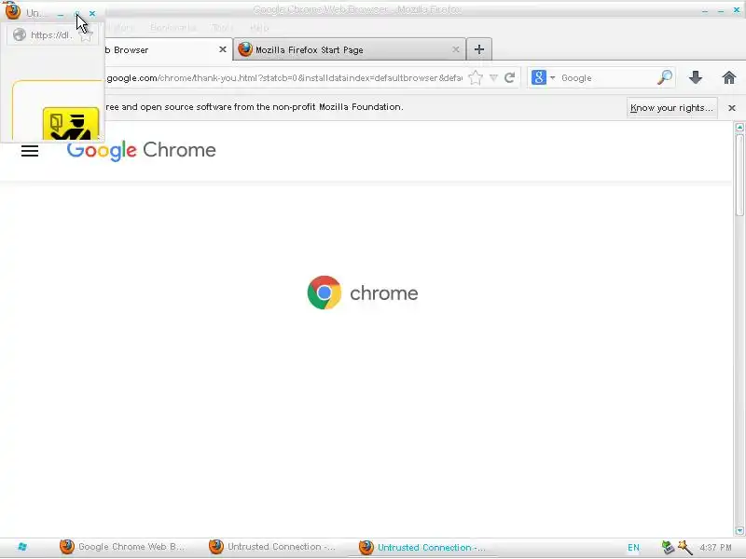This screenshot has height=559, width=746.
Task: Click the Know your rights button
Action: point(671,108)
